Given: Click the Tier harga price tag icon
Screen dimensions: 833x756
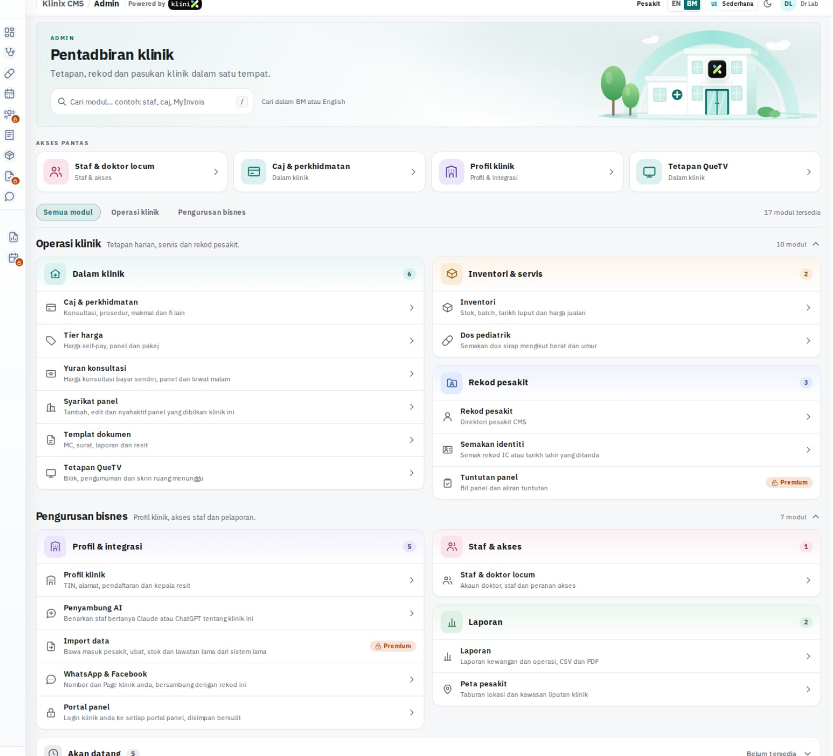Looking at the screenshot, I should click(x=51, y=341).
